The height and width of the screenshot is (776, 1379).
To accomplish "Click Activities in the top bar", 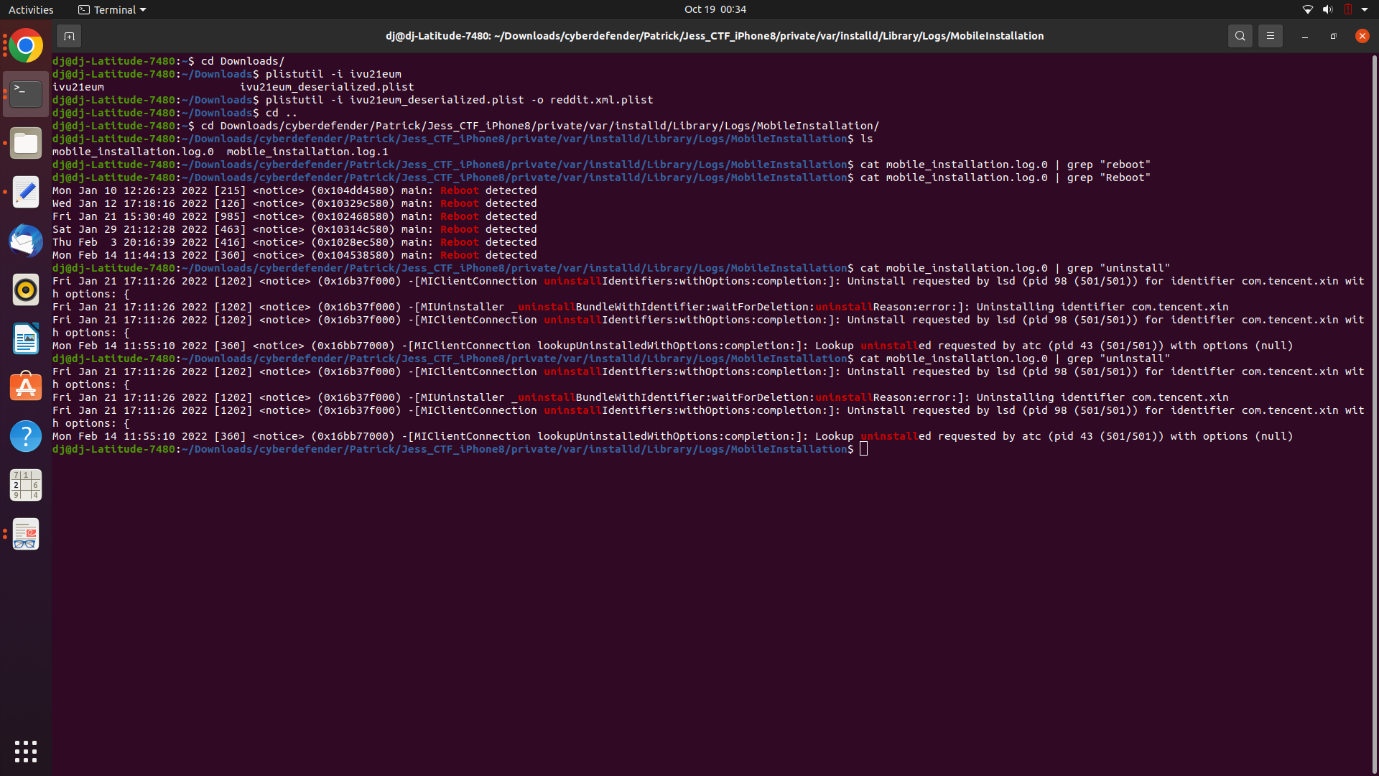I will pos(31,9).
